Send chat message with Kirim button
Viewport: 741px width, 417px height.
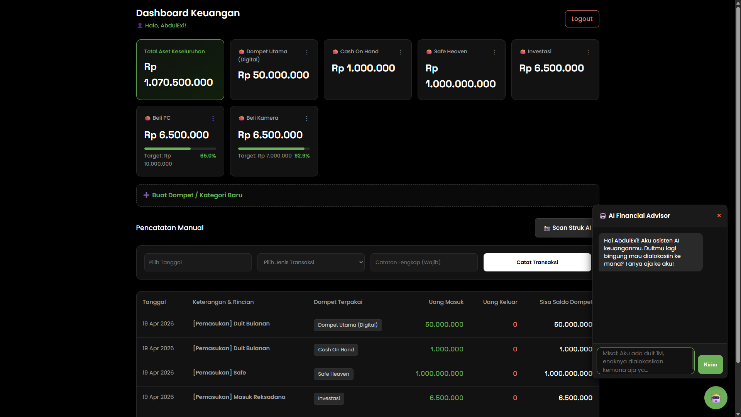click(x=710, y=364)
